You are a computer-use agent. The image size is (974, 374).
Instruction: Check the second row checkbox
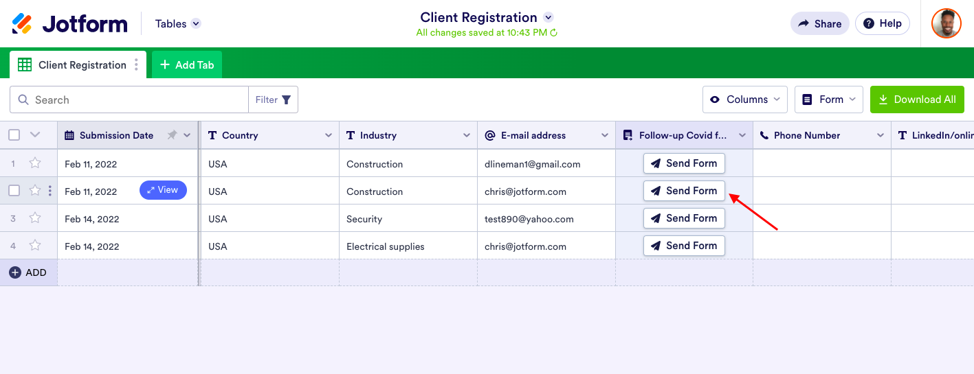(x=14, y=191)
